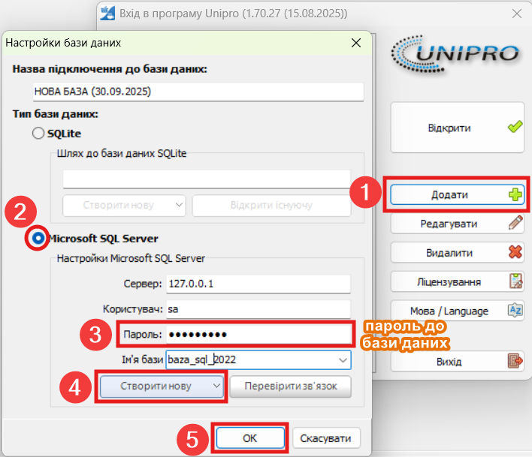532x457 pixels.
Task: Click the Пароль password field
Action: pos(258,334)
